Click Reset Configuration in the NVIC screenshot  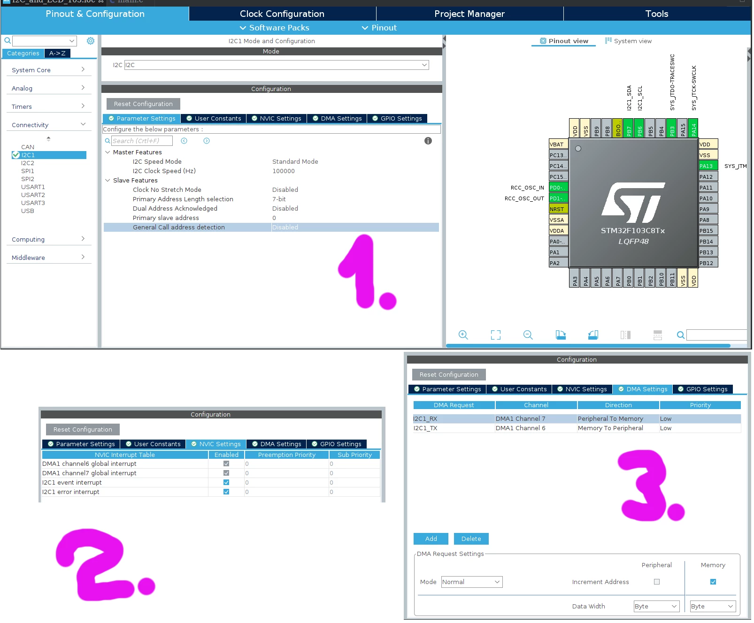tap(83, 429)
